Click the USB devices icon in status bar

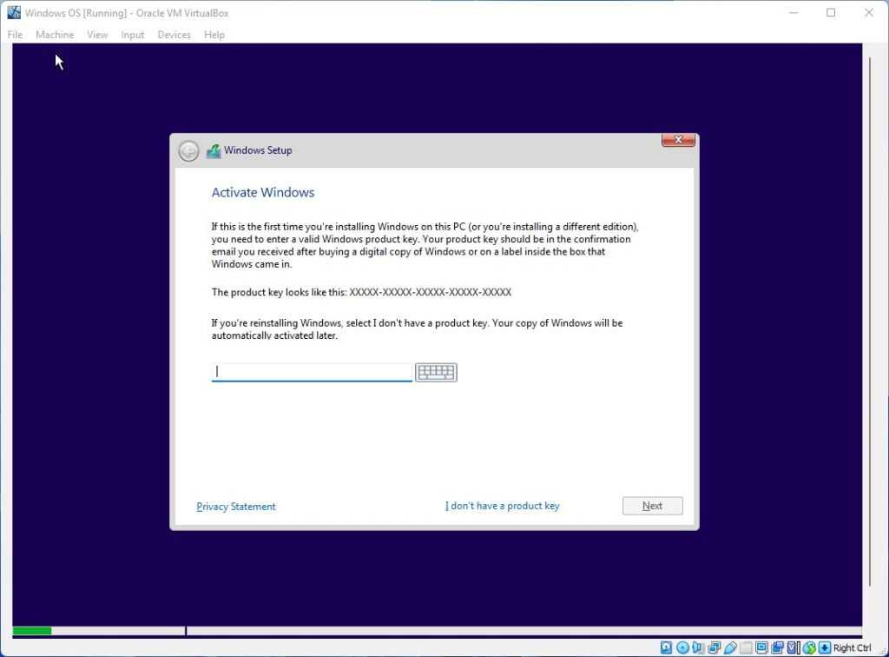[x=730, y=647]
